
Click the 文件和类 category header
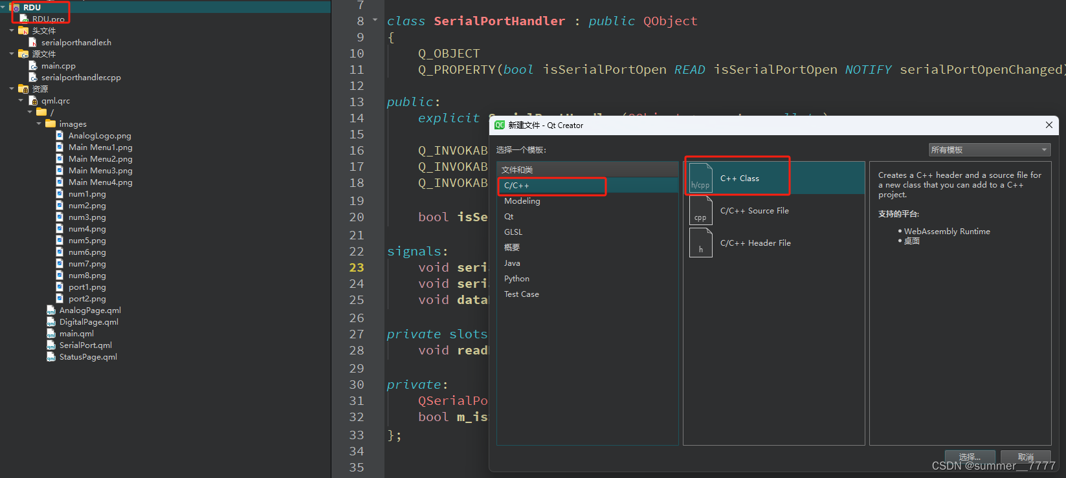coord(588,170)
